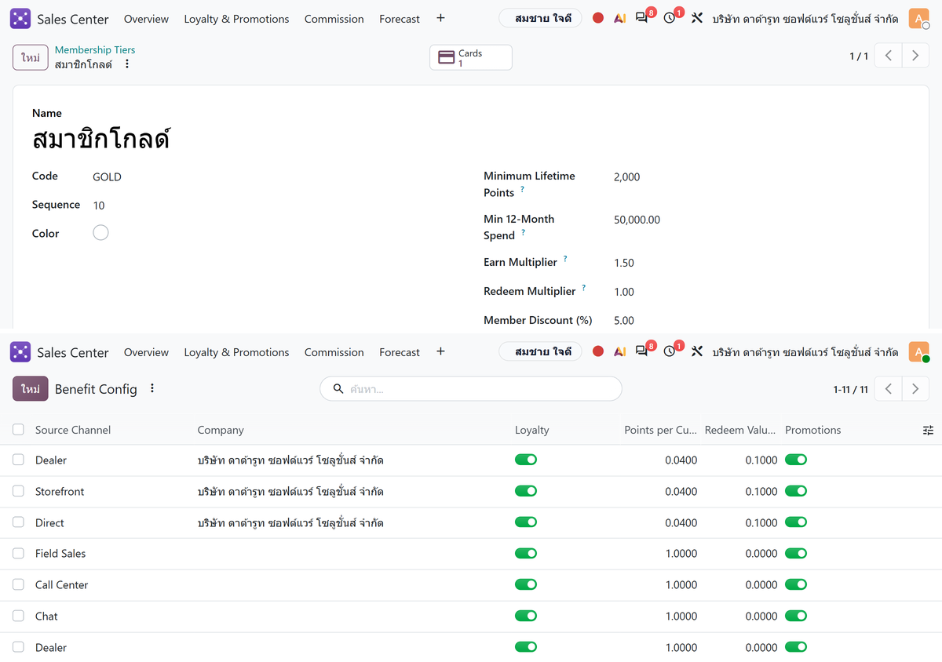Select all rows with the header checkbox
942x662 pixels.
[18, 430]
